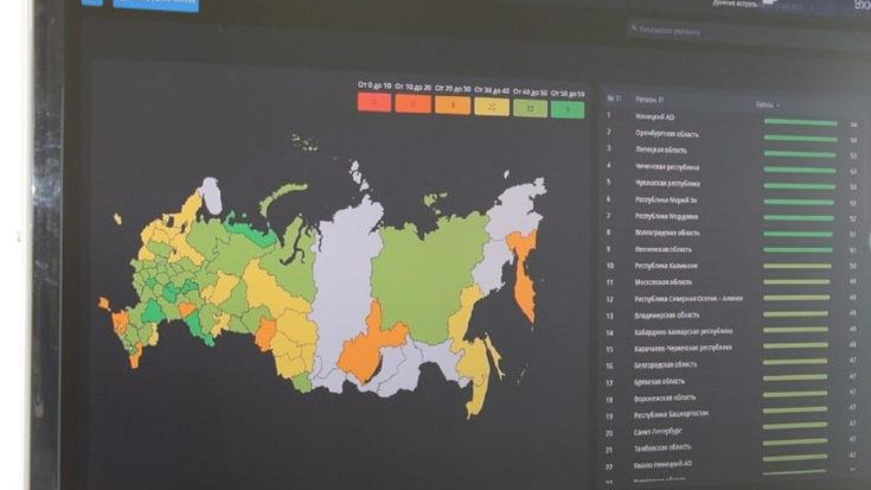This screenshot has width=871, height=490.
Task: Click the wide blue button in top toolbar
Action: (x=156, y=3)
